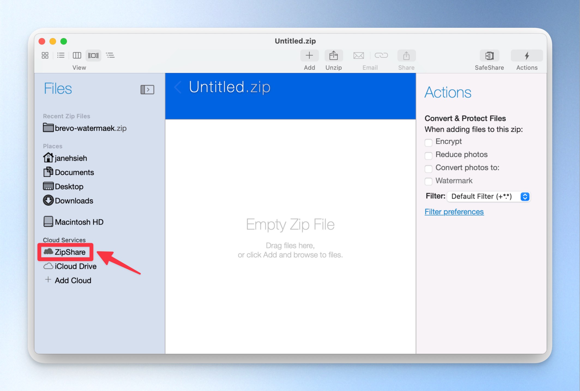Click Add Cloud

[68, 280]
